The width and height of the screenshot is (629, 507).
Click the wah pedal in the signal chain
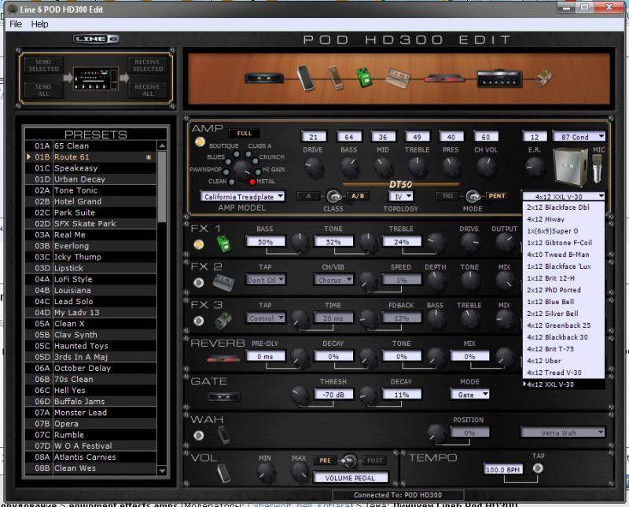point(305,76)
